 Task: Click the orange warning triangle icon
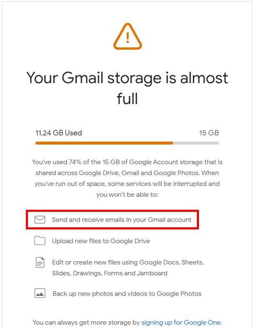[127, 36]
